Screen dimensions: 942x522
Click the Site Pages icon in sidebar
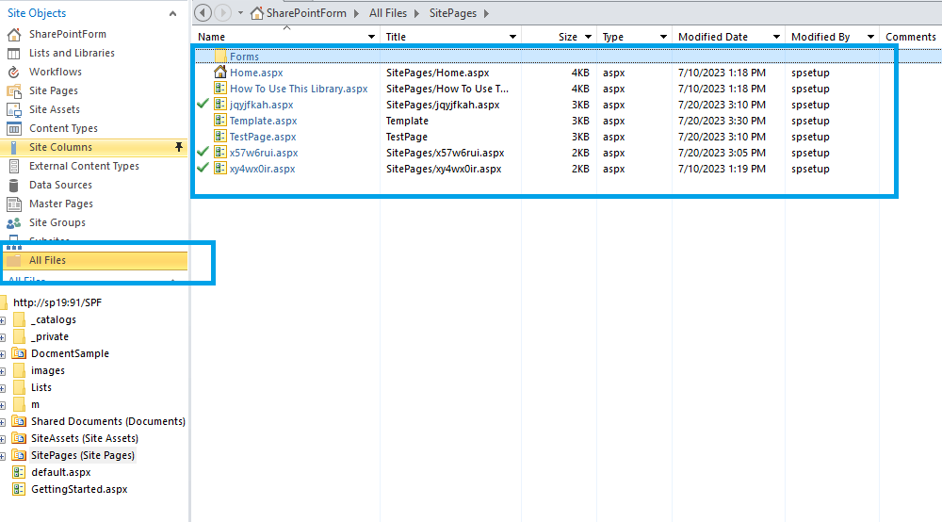(14, 91)
